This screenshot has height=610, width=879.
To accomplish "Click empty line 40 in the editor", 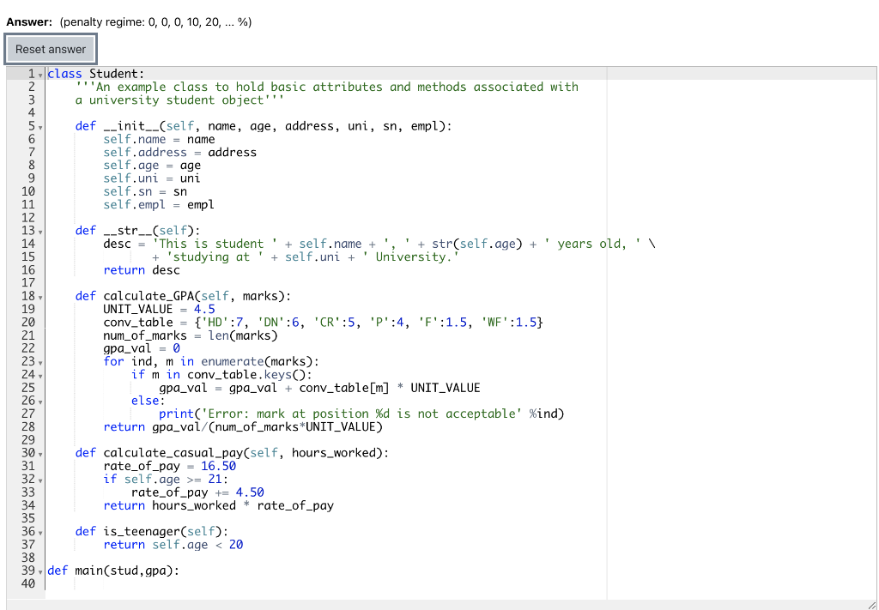I will pos(172,583).
